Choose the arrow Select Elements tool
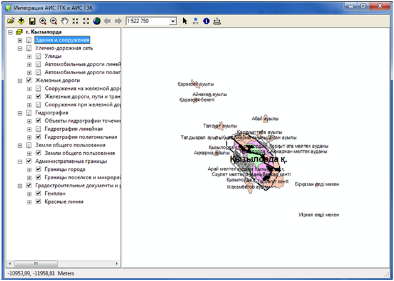The width and height of the screenshot is (394, 281). (185, 21)
